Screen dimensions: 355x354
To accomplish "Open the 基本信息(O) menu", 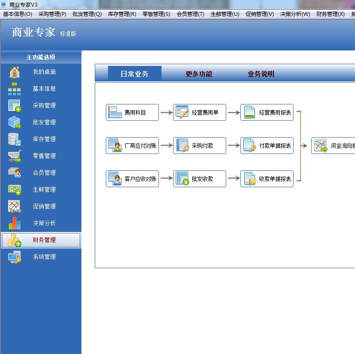I will [x=17, y=14].
